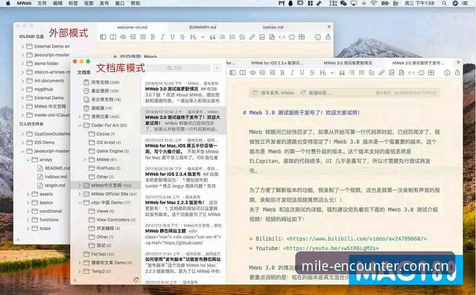Expand the External Demo en folder

pos(22,47)
